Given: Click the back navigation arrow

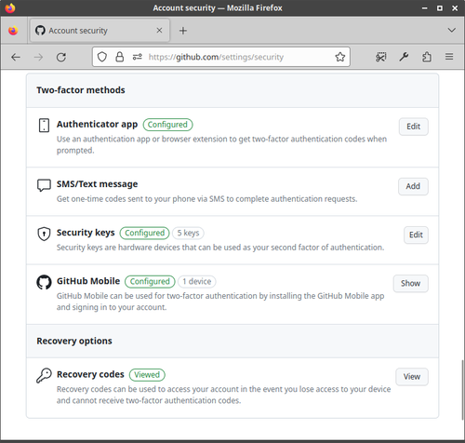Looking at the screenshot, I should (x=16, y=57).
